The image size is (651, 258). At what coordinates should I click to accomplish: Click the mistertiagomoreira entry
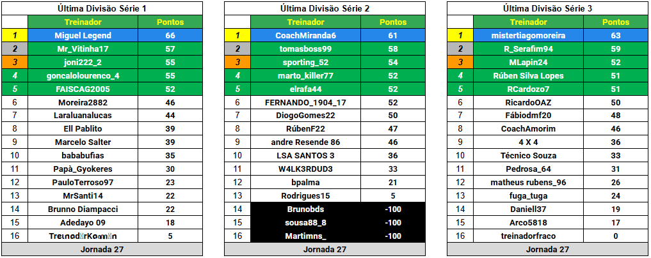click(x=528, y=36)
